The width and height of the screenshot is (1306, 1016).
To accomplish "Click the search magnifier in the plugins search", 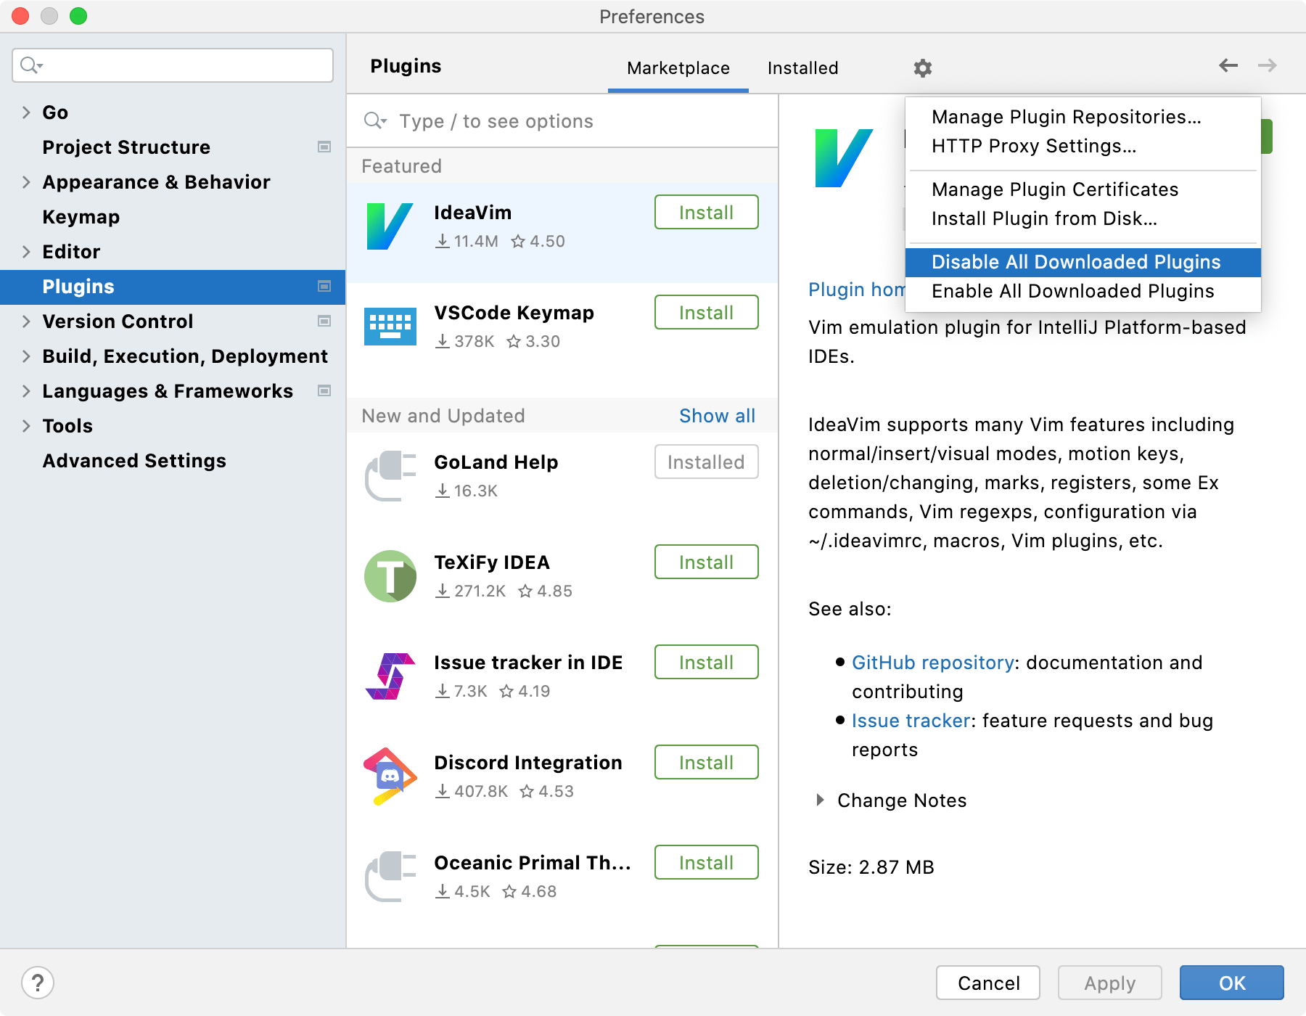I will [x=374, y=121].
